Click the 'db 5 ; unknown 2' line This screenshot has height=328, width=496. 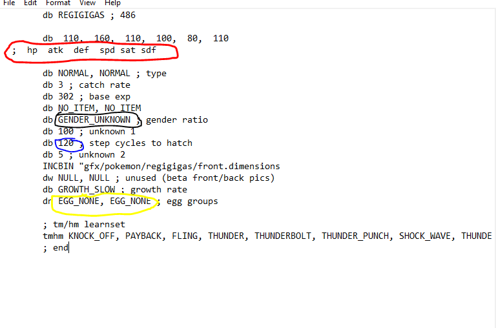(x=84, y=155)
